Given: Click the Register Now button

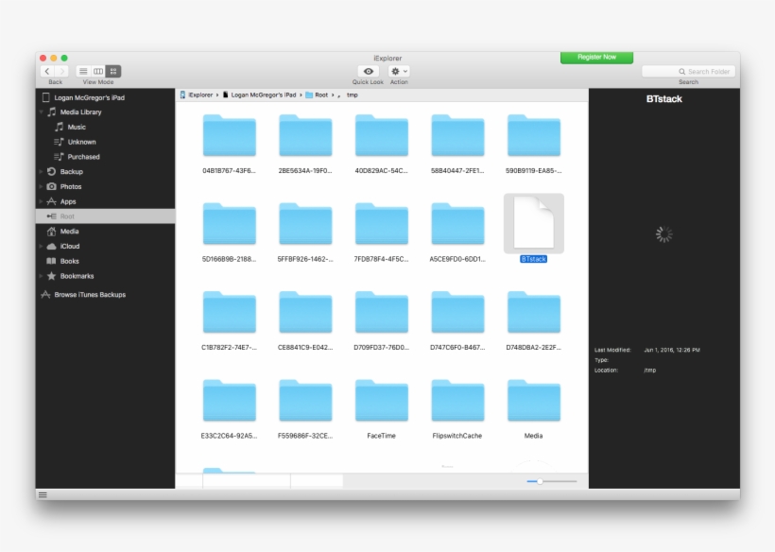Looking at the screenshot, I should (596, 57).
